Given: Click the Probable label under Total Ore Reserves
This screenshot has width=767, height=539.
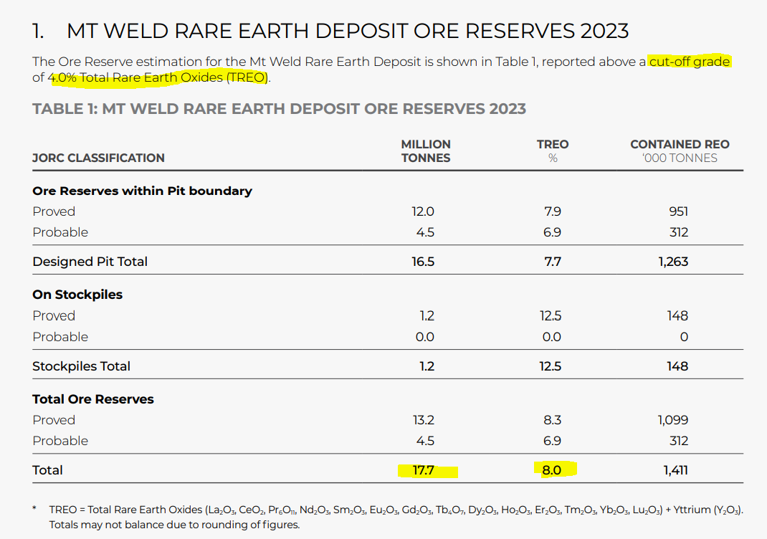Looking at the screenshot, I should 60,441.
